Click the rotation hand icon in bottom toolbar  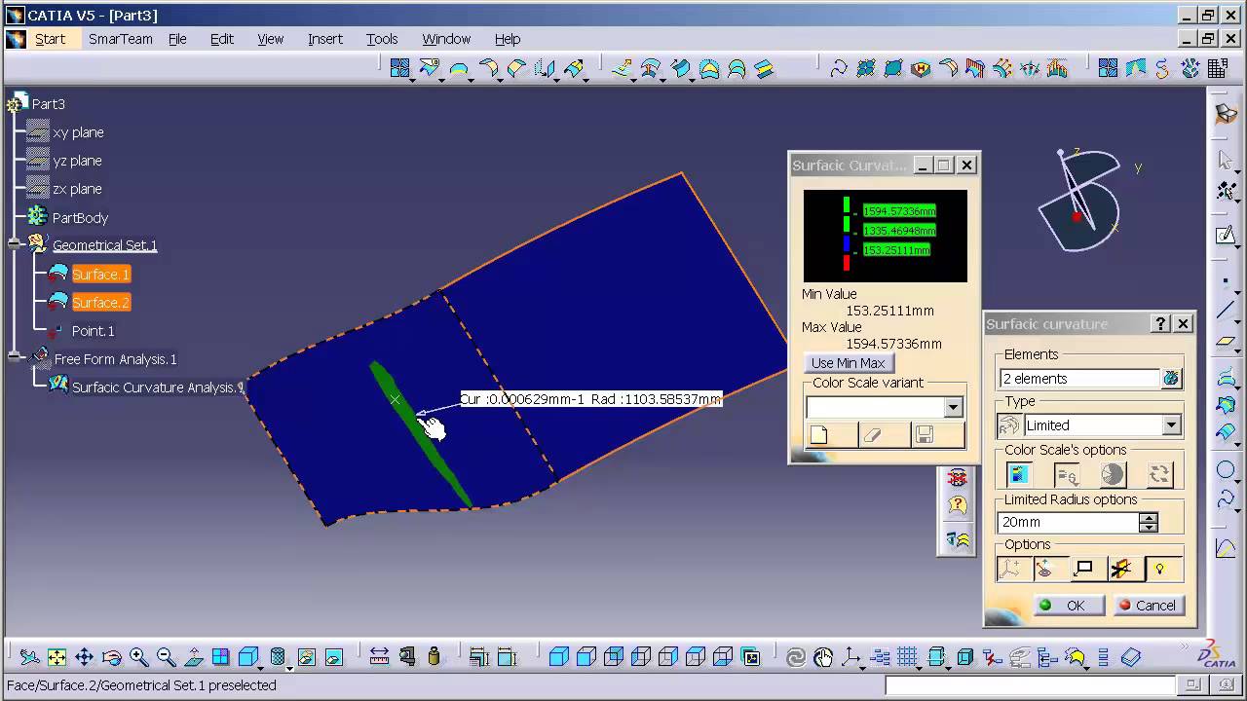pyautogui.click(x=823, y=657)
